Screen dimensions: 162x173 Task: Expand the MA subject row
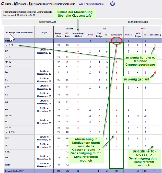[x=6, y=116]
